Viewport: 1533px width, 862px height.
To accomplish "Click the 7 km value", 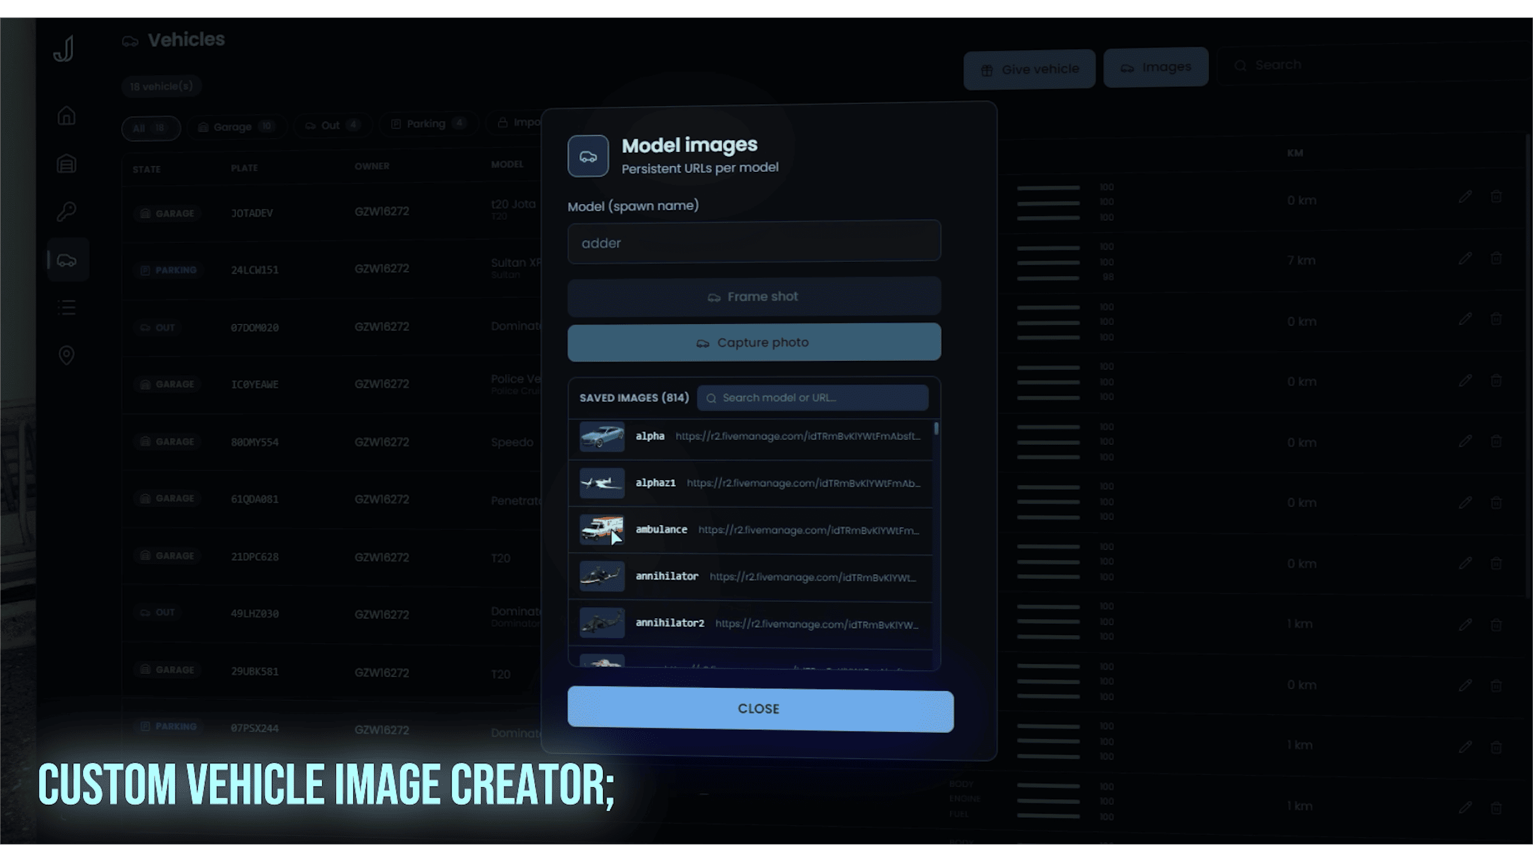I will (1301, 260).
